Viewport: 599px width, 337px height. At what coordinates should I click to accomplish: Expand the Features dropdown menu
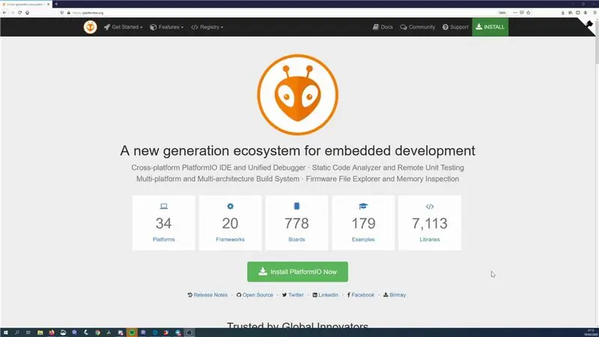[166, 27]
